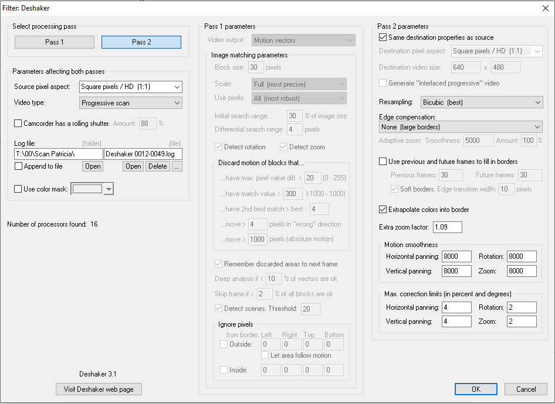Cancel the Deshaker dialog
The height and width of the screenshot is (404, 555).
pyautogui.click(x=526, y=389)
